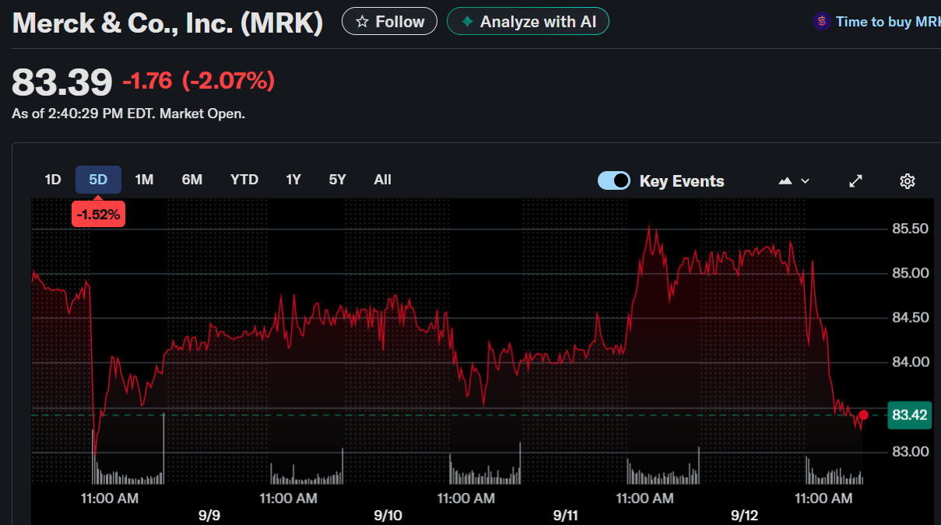Open chart settings gear
Screen dimensions: 941x525
[x=907, y=180]
